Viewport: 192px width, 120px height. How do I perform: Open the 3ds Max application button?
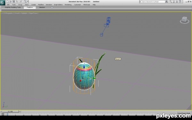[3, 3]
